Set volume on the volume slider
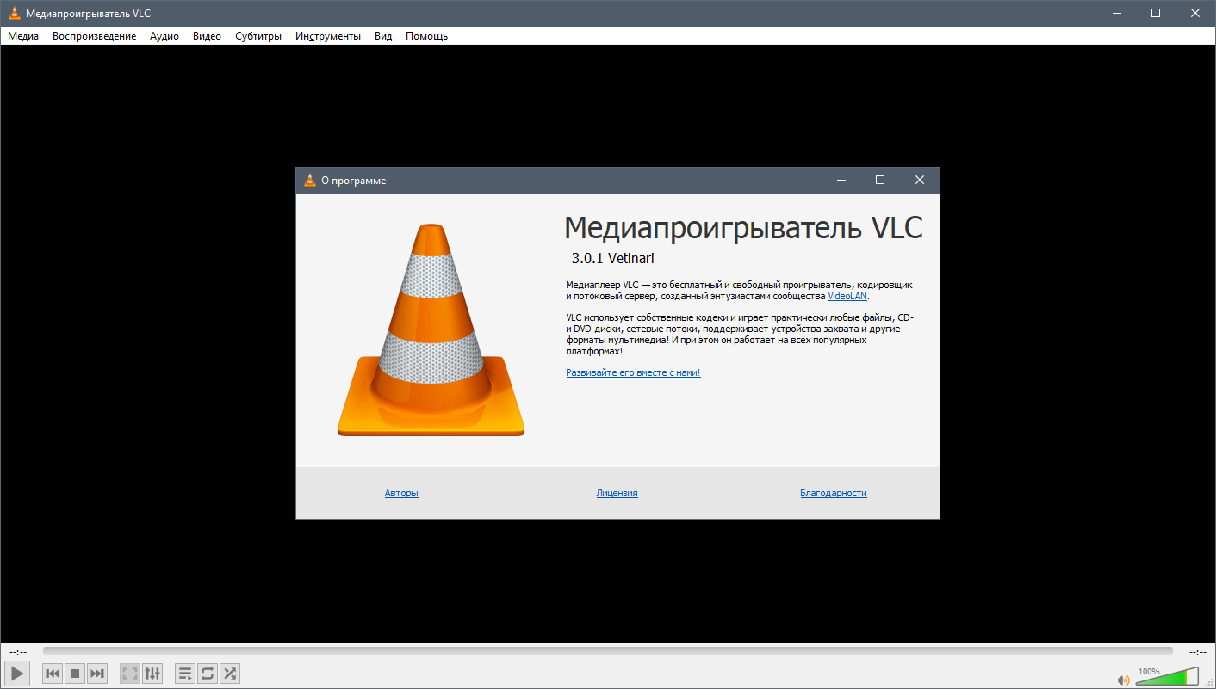This screenshot has height=689, width=1216. pyautogui.click(x=1167, y=677)
